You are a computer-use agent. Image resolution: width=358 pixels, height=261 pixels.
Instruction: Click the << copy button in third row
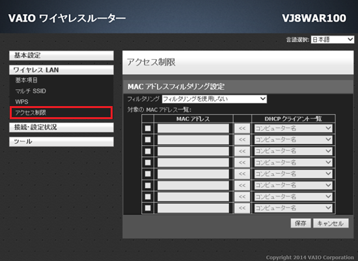[242, 151]
